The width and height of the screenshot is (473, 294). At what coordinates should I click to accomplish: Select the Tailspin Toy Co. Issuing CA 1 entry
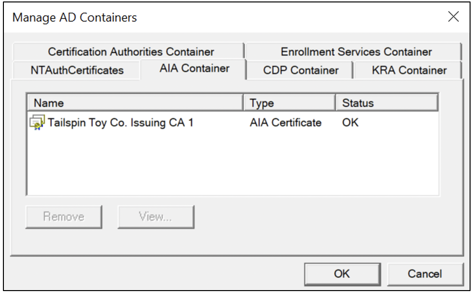tap(120, 123)
